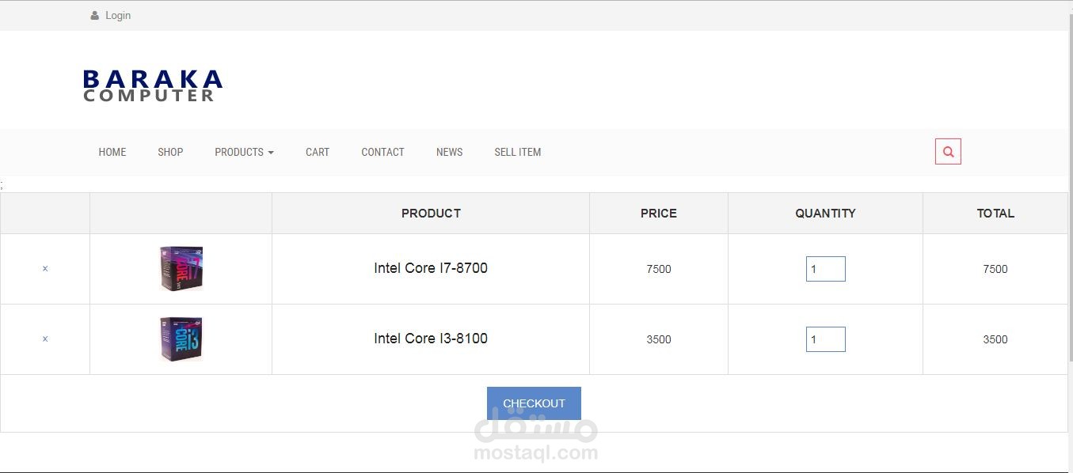Open the Intel Core i3 product thumbnail
1073x473 pixels.
tap(181, 339)
